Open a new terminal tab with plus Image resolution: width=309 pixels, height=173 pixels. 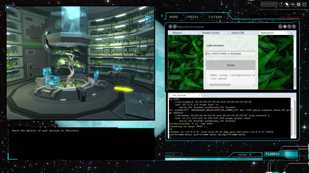tap(205, 95)
